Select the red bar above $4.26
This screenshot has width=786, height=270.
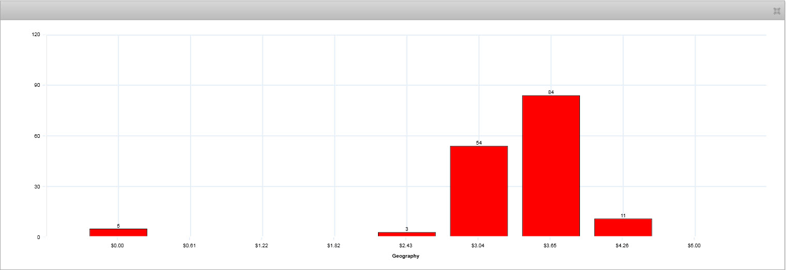[x=623, y=227]
